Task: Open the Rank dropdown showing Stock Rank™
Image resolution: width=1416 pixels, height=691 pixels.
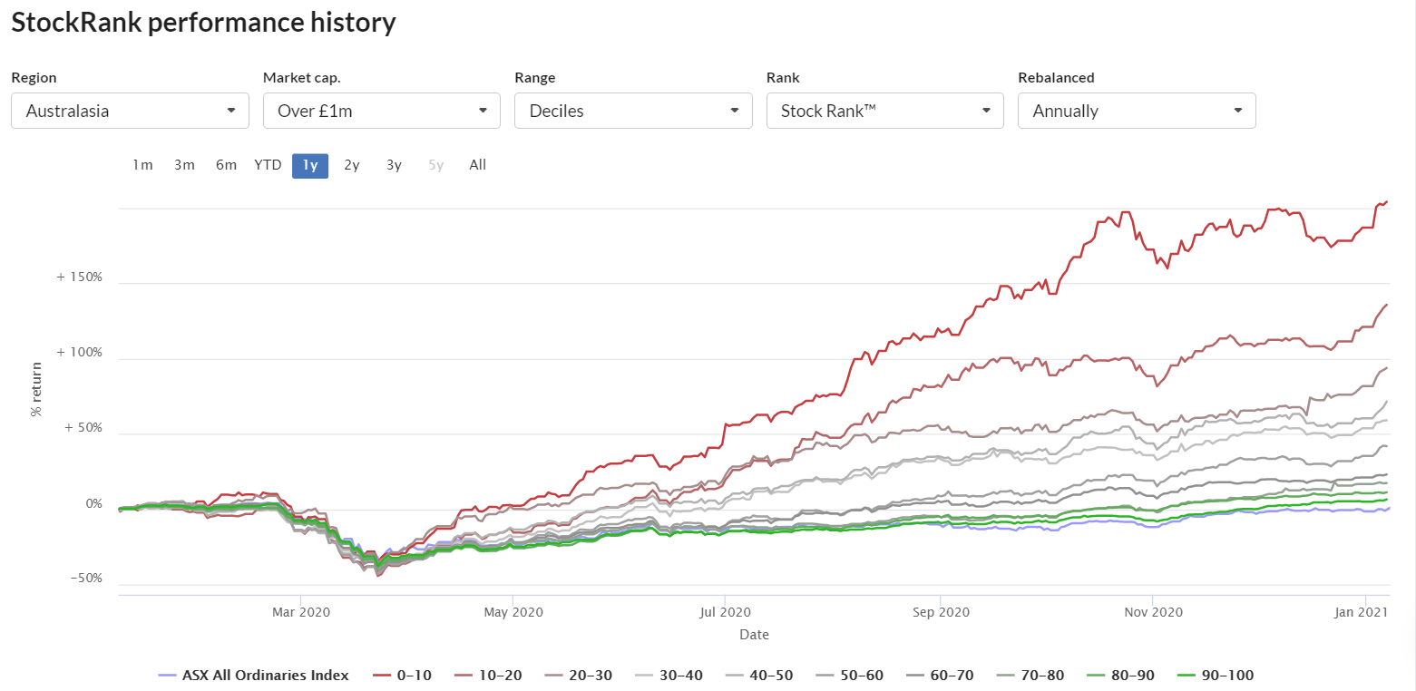Action: pos(885,111)
